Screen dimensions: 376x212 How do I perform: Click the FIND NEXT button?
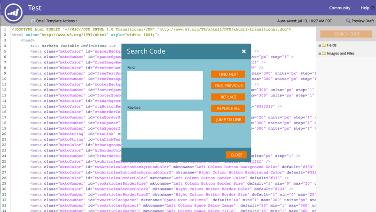[228, 74]
